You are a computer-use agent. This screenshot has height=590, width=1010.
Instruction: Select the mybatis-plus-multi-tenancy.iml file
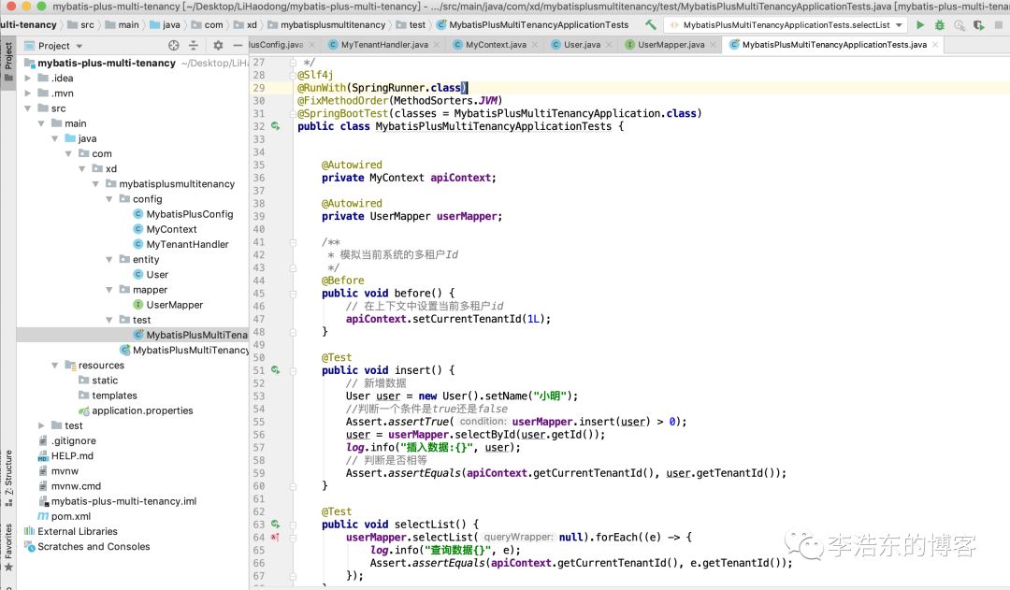pyautogui.click(x=117, y=501)
